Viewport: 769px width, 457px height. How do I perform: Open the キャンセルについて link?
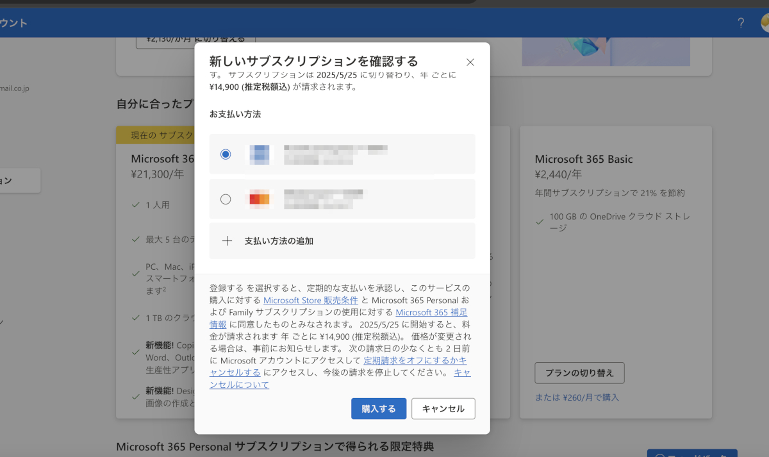click(238, 385)
